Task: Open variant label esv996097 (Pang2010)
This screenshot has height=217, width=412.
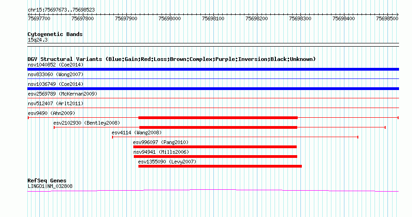Action: (161, 142)
